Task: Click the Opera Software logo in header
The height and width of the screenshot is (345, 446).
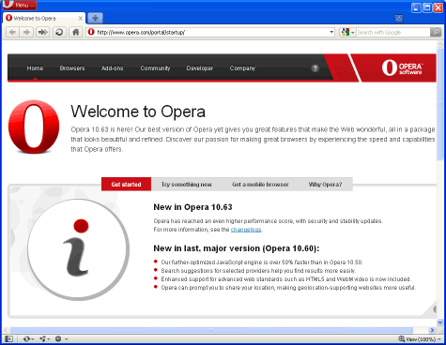Action: pyautogui.click(x=402, y=67)
